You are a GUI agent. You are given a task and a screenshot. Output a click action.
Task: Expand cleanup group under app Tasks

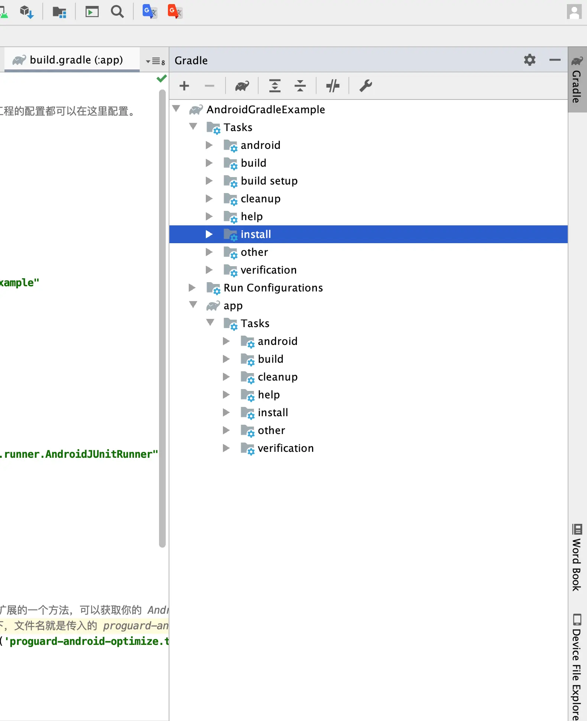pos(226,376)
